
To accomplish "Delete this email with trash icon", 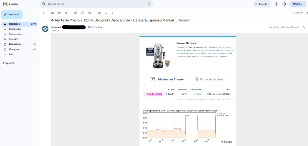I will (x=66, y=13).
